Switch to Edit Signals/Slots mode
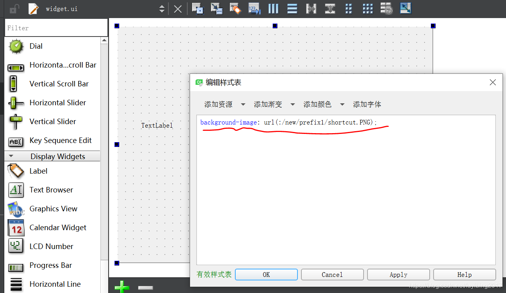The image size is (506, 293). pyautogui.click(x=216, y=8)
